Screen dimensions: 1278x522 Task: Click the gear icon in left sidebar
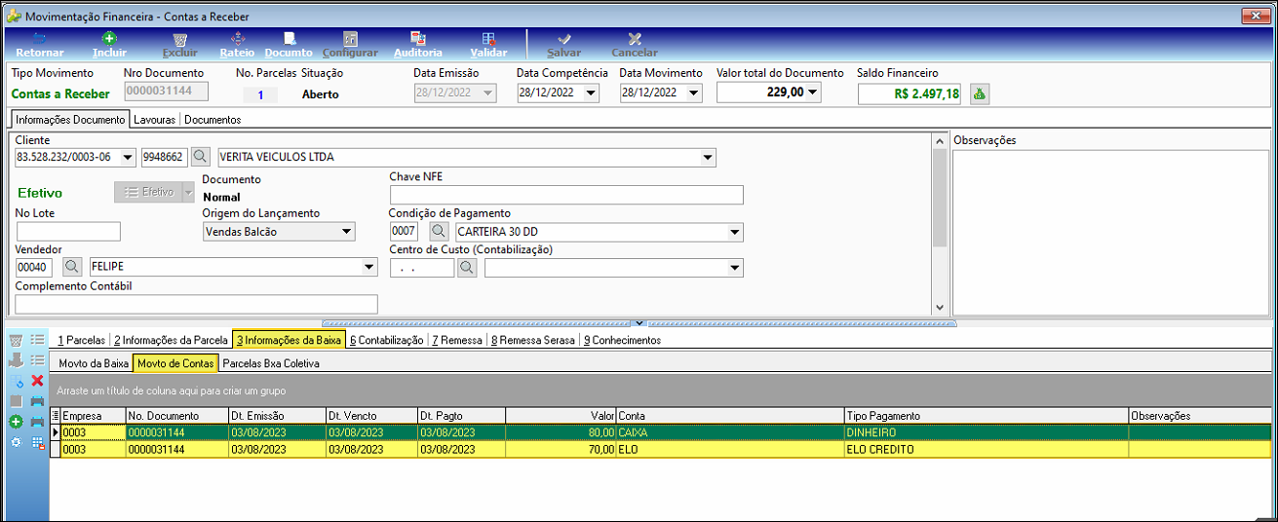point(16,442)
